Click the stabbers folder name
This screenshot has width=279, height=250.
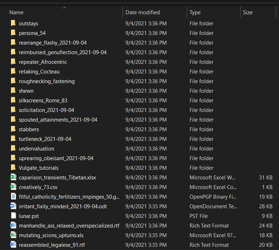coord(29,129)
